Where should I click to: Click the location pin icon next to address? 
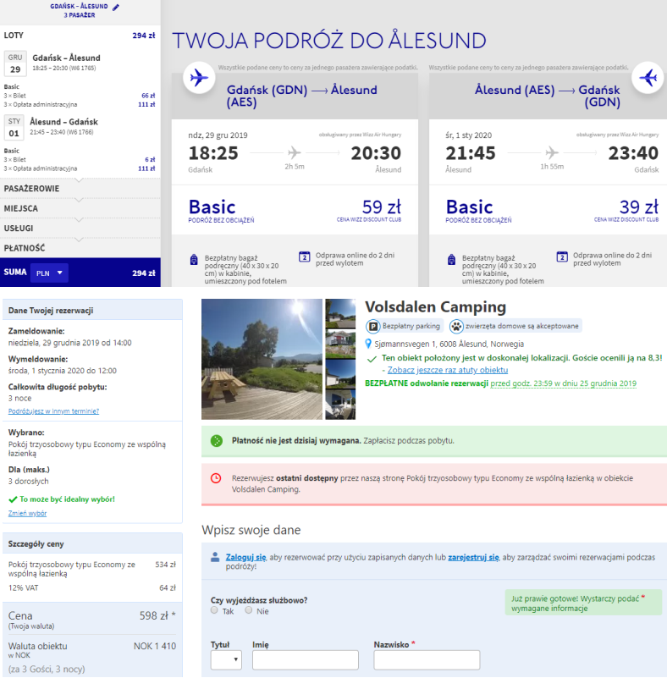point(369,344)
